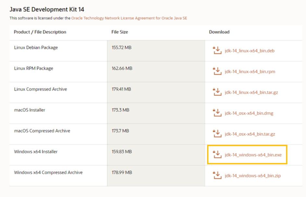Click the 173.7 MB file size cell

pos(156,134)
